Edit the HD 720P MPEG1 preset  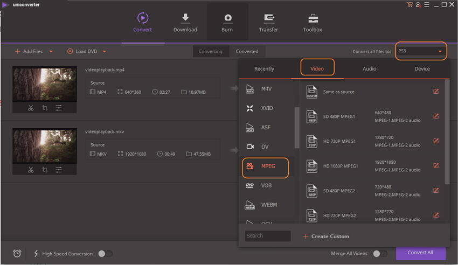[436, 141]
